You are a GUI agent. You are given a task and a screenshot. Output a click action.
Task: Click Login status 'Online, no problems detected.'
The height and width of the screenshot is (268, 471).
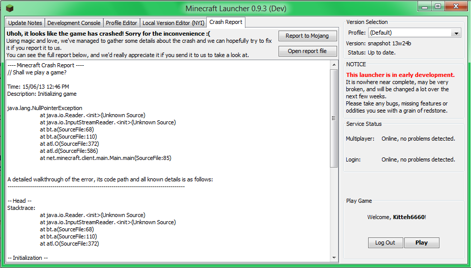click(x=418, y=159)
